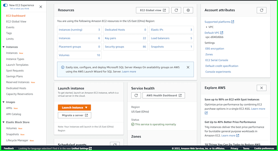Open Lifecycle Manager in sidebar

click(17, 140)
